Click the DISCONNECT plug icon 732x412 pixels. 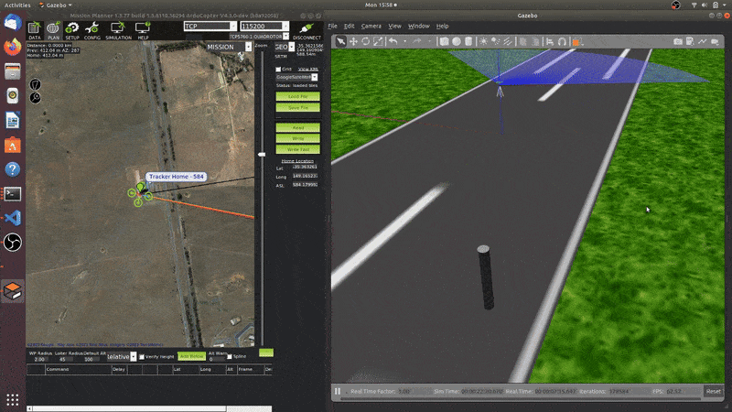pyautogui.click(x=306, y=30)
